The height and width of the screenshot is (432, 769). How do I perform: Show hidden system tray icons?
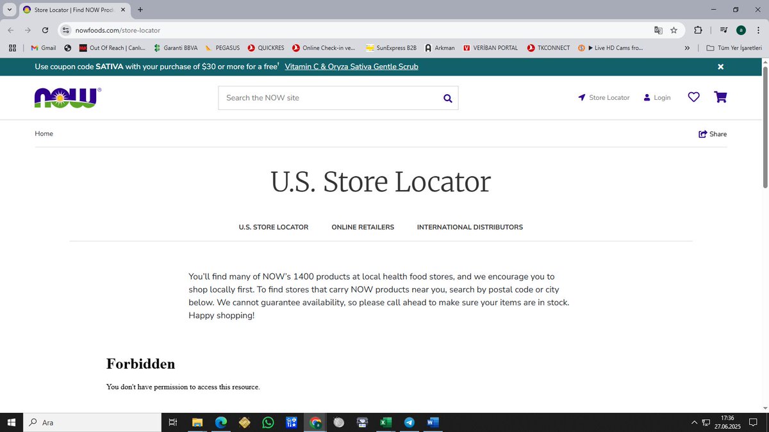pyautogui.click(x=694, y=422)
